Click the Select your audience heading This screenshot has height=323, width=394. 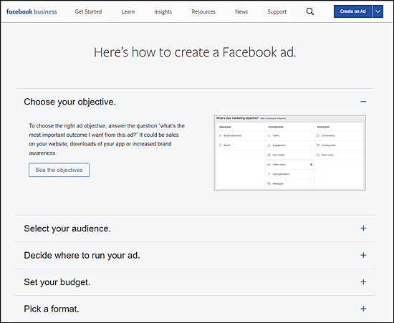67,228
